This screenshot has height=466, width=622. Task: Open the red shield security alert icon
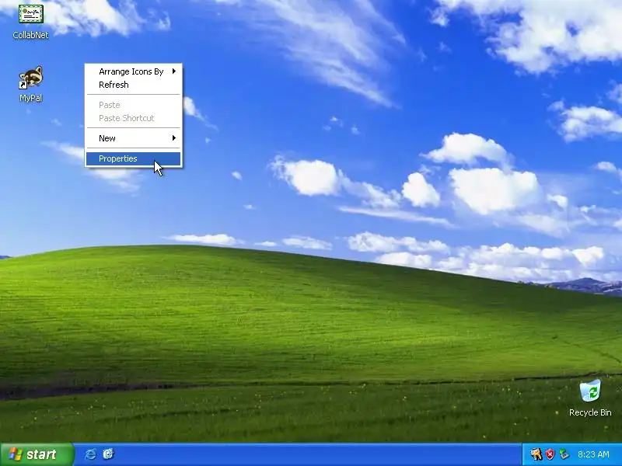(x=550, y=454)
